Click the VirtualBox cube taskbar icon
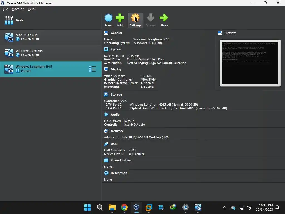Image resolution: width=285 pixels, height=214 pixels. [136, 207]
